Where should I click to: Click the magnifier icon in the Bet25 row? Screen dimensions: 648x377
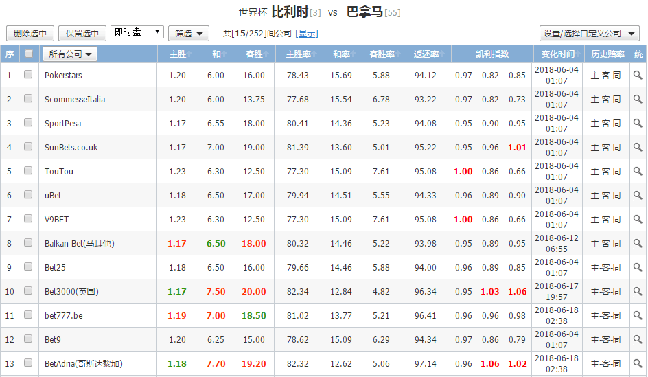638,267
